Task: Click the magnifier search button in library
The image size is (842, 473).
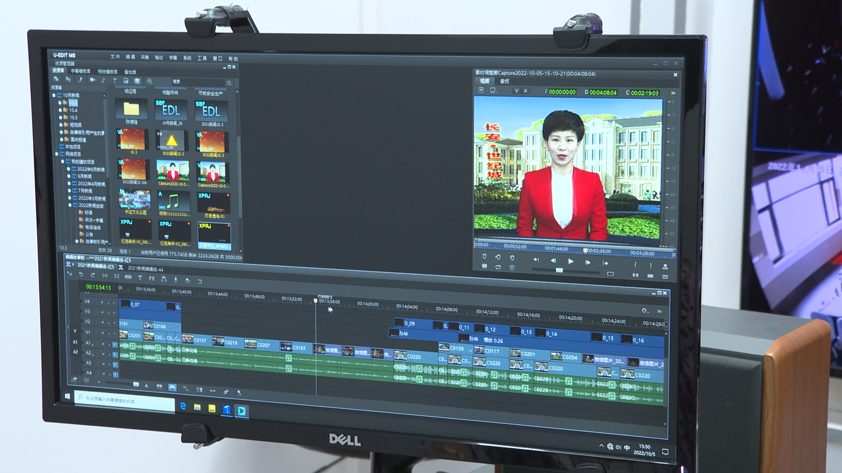Action: (229, 83)
